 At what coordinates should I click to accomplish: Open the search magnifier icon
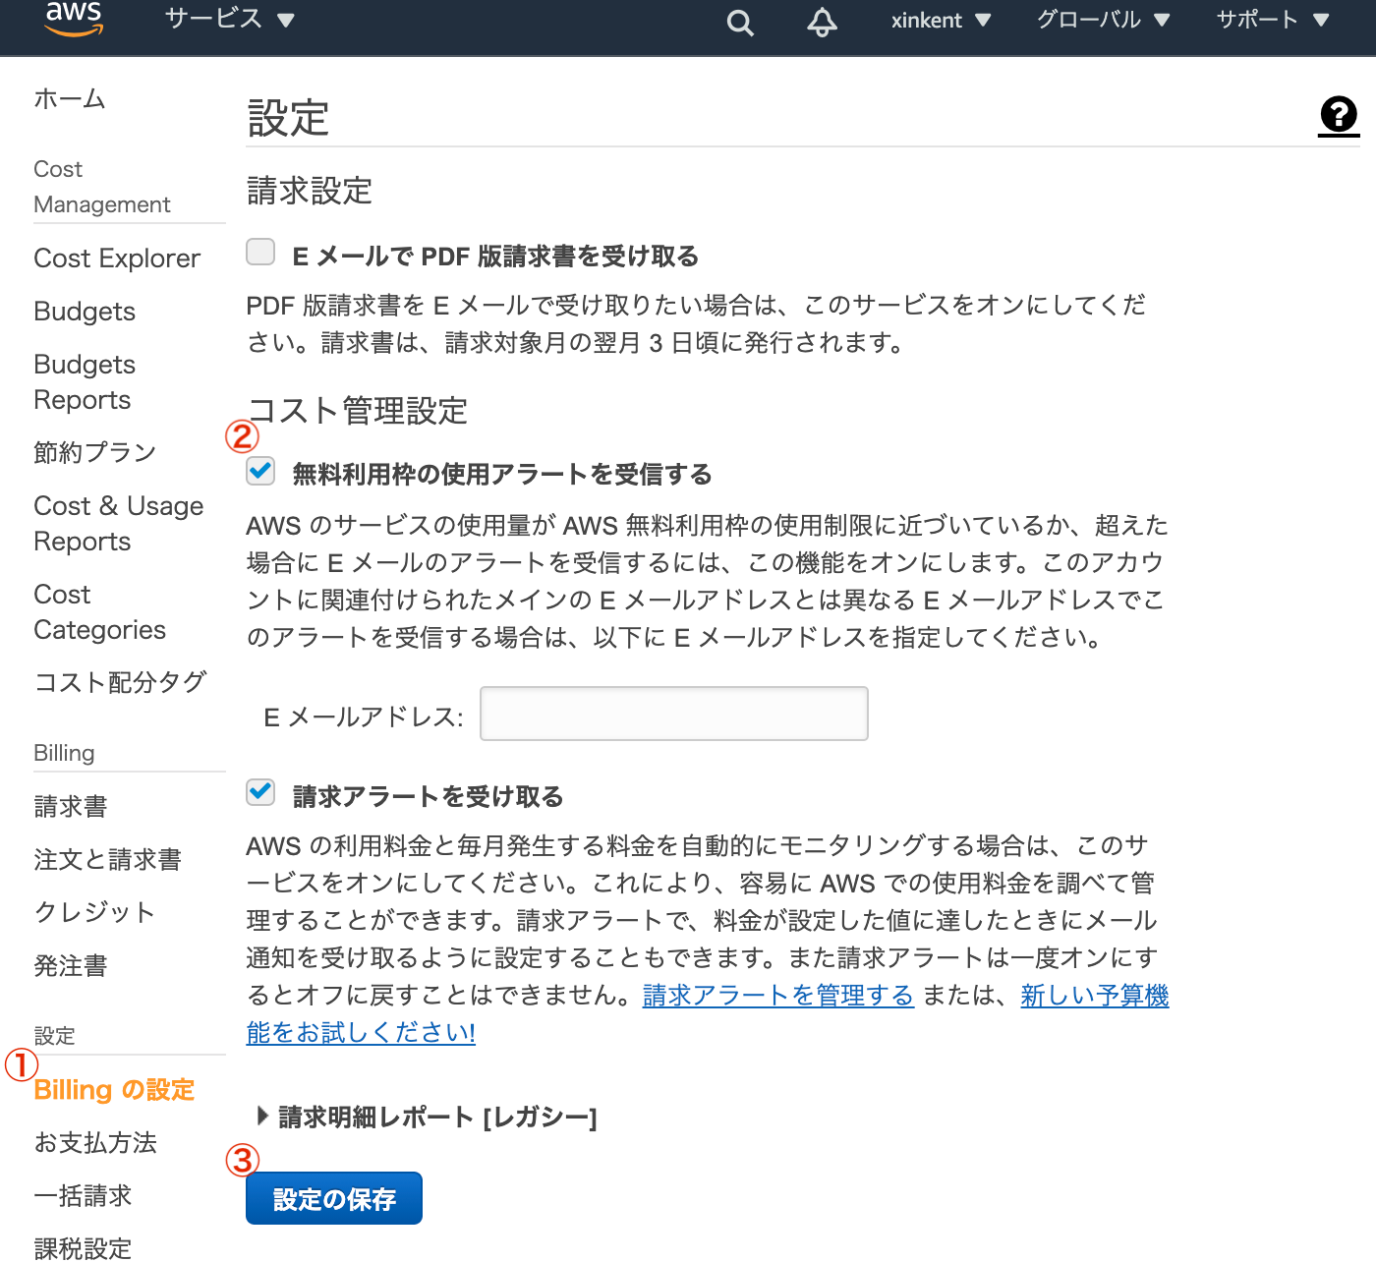point(740,22)
